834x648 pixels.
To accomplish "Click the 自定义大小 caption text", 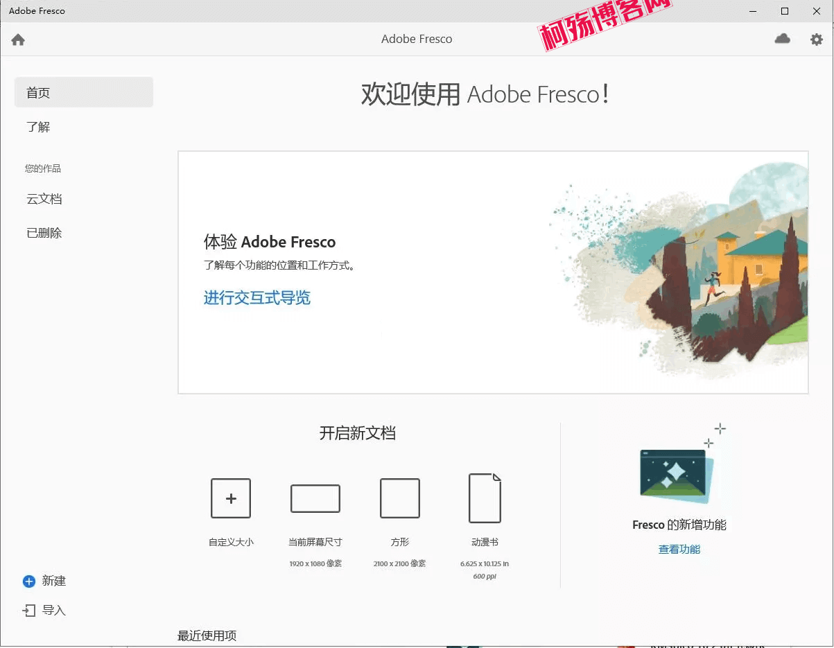I will click(231, 542).
